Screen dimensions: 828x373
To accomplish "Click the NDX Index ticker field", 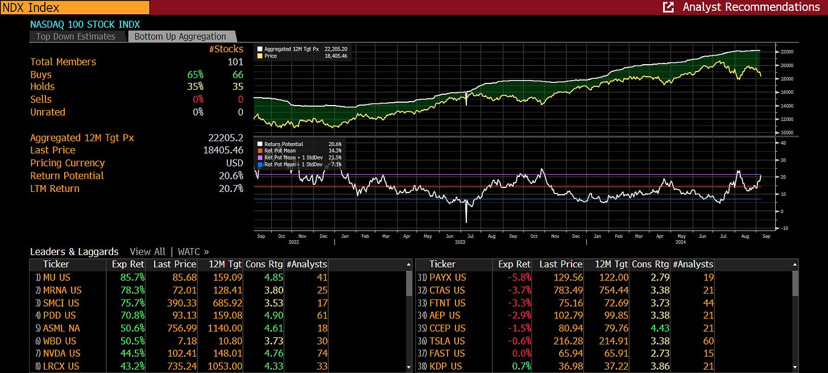I will [74, 7].
